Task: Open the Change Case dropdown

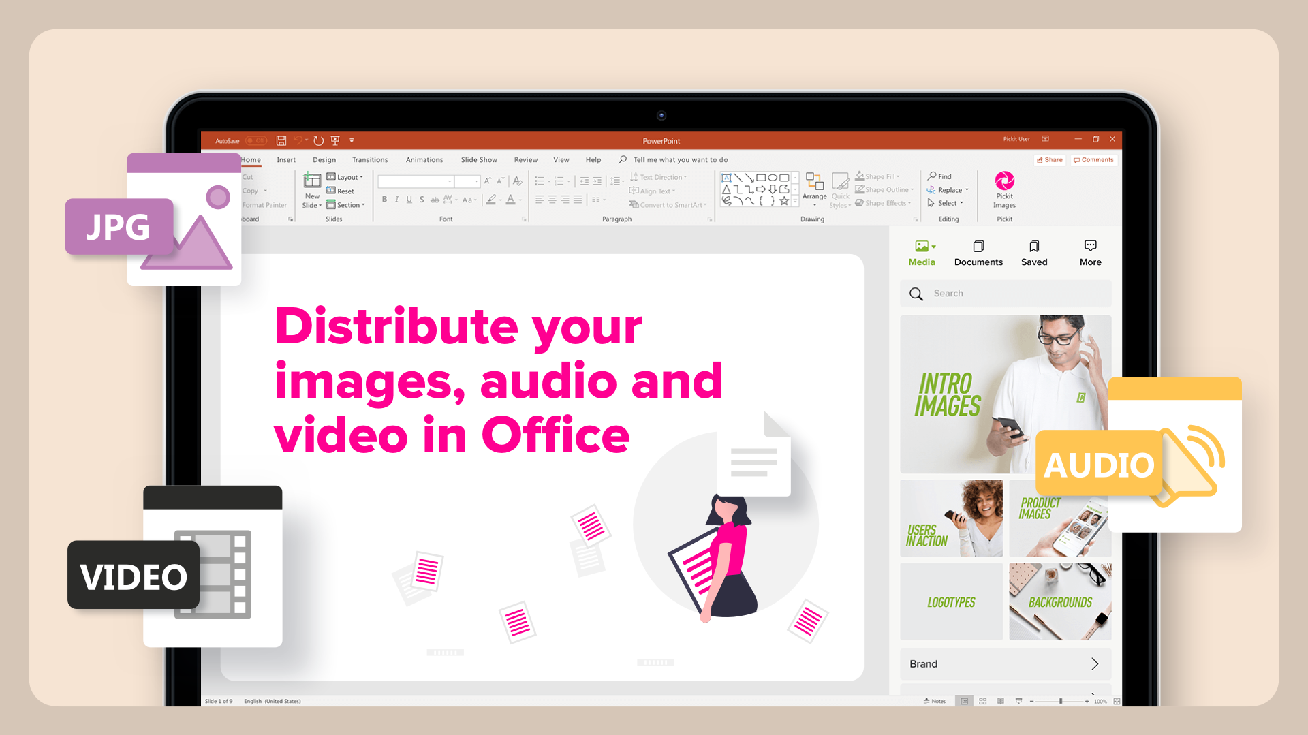Action: point(469,200)
